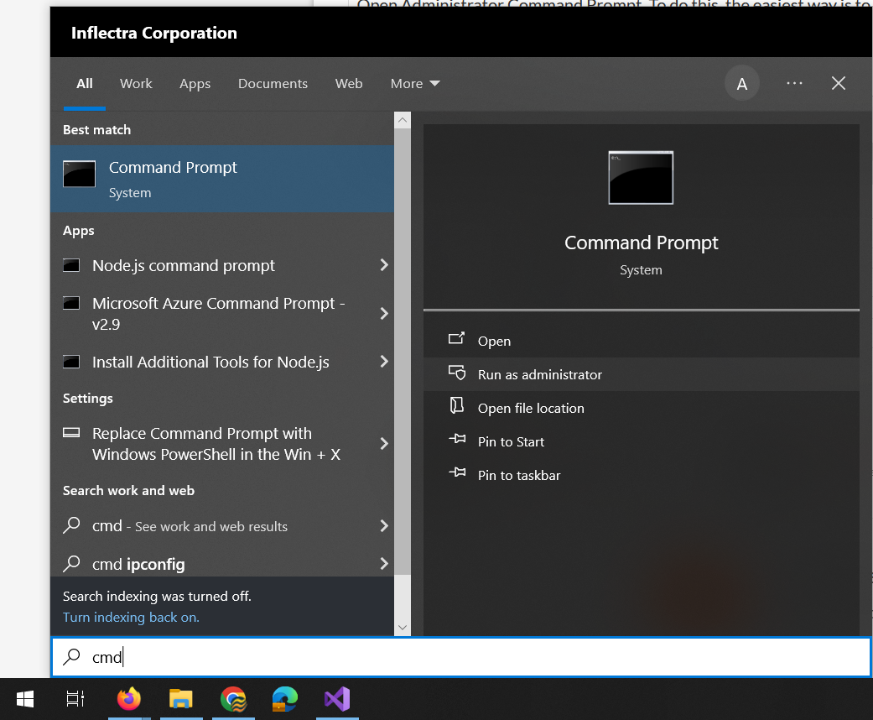Image resolution: width=873 pixels, height=720 pixels.
Task: Click scrollbar down arrow in results list
Action: (403, 628)
